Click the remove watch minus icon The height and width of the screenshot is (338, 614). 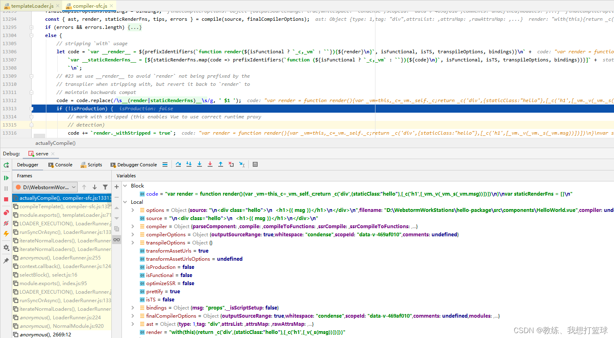[x=117, y=197]
